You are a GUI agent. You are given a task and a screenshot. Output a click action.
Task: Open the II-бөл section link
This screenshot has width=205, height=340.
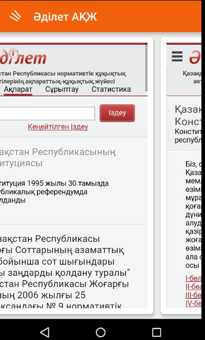[x=193, y=287]
